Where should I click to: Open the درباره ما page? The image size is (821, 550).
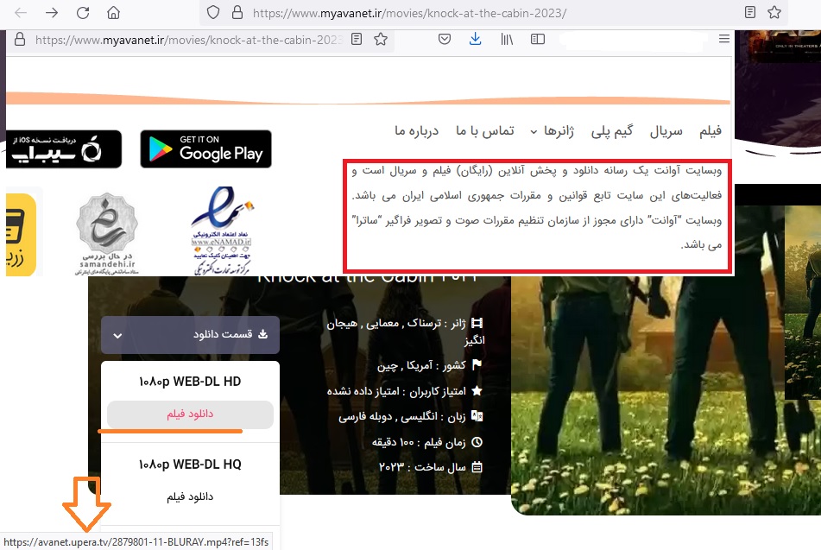[417, 131]
